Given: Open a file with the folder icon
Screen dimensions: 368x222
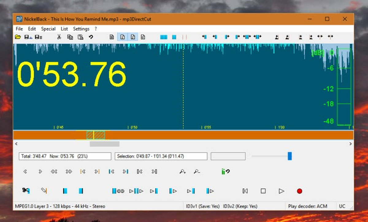Looking at the screenshot, I should click(18, 37).
